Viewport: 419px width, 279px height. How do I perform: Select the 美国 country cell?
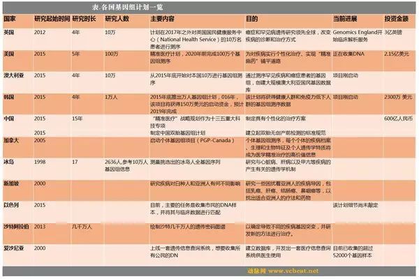tap(9, 54)
